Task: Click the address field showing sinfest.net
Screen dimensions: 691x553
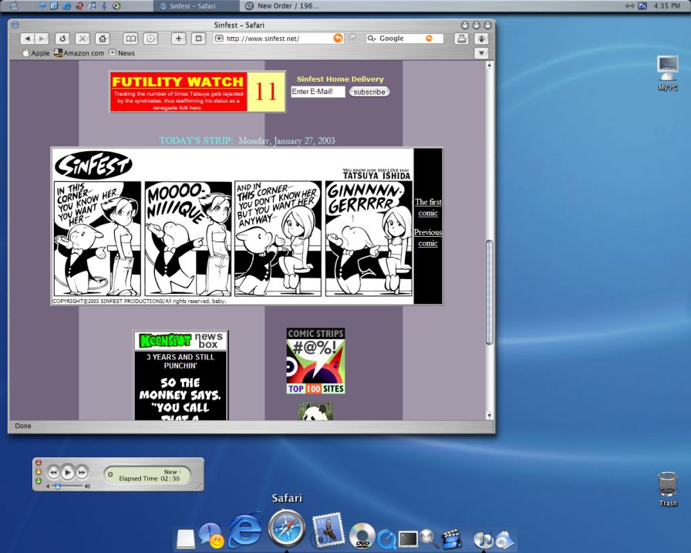Action: [x=278, y=39]
